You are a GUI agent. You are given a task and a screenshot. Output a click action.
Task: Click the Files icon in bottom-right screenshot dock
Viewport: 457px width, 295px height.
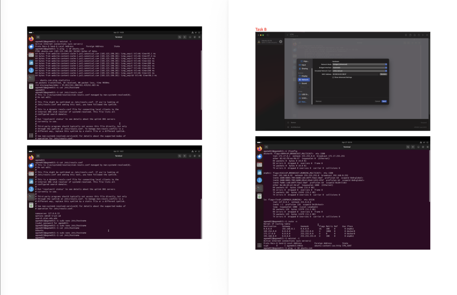(259, 164)
